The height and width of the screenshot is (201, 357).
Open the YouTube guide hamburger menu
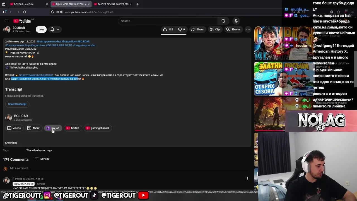coord(7,21)
